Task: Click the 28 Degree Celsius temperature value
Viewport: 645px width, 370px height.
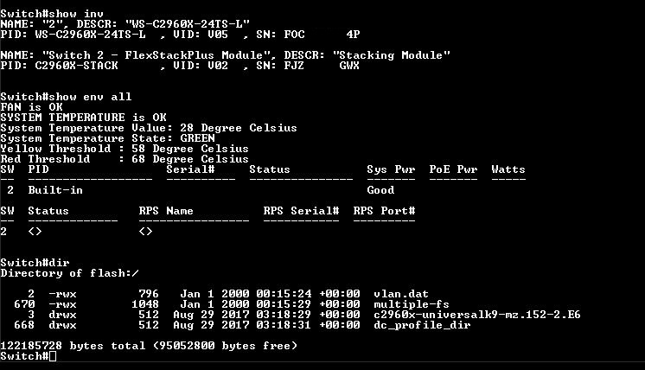Action: coord(238,128)
